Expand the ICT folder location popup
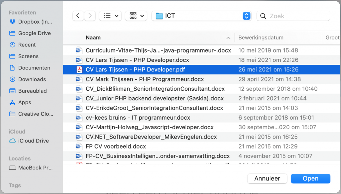This screenshot has width=341, height=194. click(246, 16)
